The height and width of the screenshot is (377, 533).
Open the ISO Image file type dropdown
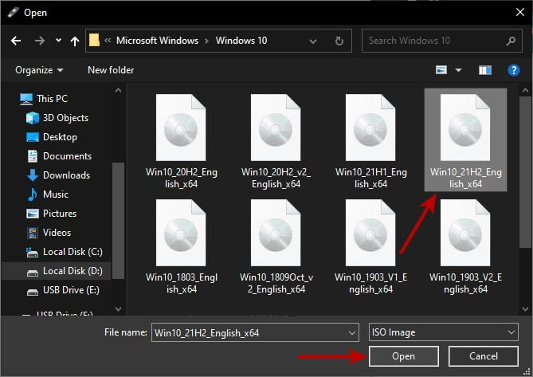tap(443, 332)
